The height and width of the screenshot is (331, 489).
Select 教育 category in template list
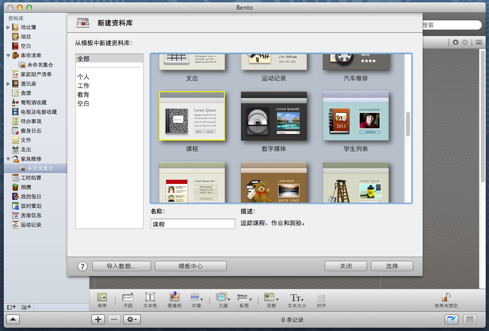pyautogui.click(x=83, y=95)
